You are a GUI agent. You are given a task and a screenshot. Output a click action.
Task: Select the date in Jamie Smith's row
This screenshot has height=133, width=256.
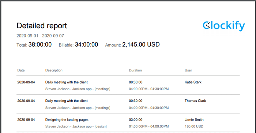(x=26, y=120)
